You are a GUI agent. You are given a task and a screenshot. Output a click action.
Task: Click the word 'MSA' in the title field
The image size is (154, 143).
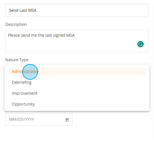(32, 10)
